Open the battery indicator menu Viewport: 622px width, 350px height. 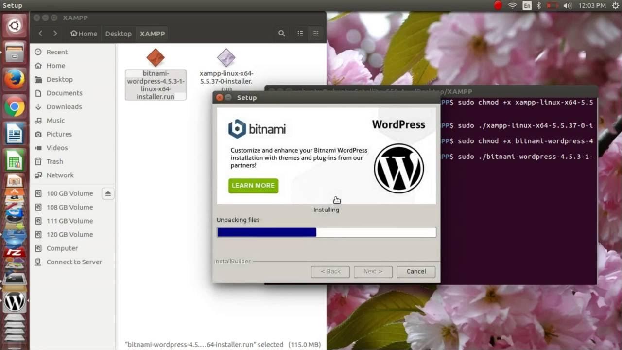click(552, 5)
